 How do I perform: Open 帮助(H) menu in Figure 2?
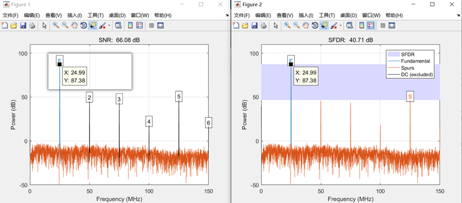click(394, 15)
